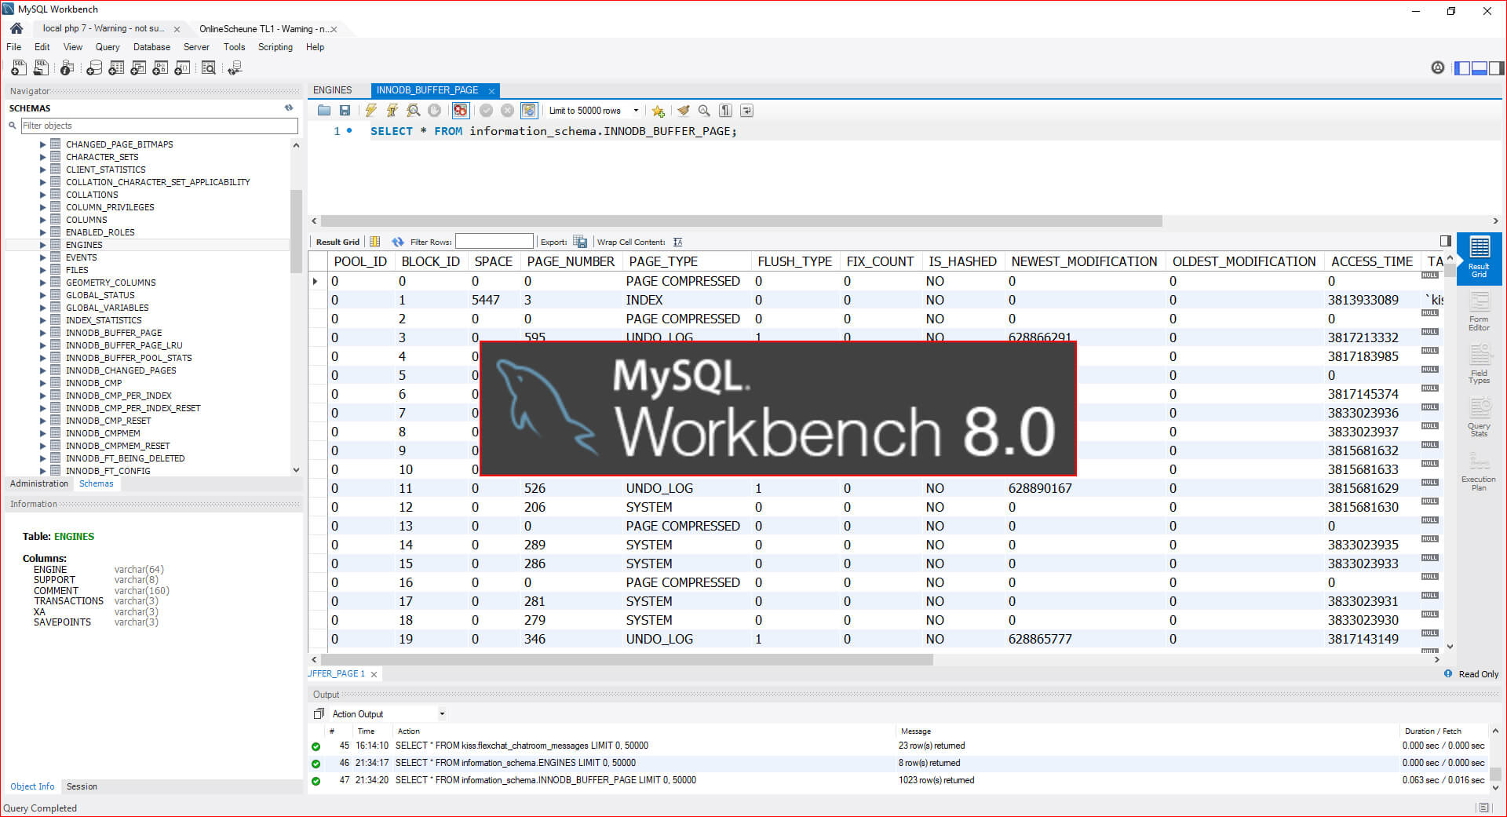This screenshot has height=817, width=1507.
Task: Execute the SQL query with lightning bolt
Action: click(370, 111)
